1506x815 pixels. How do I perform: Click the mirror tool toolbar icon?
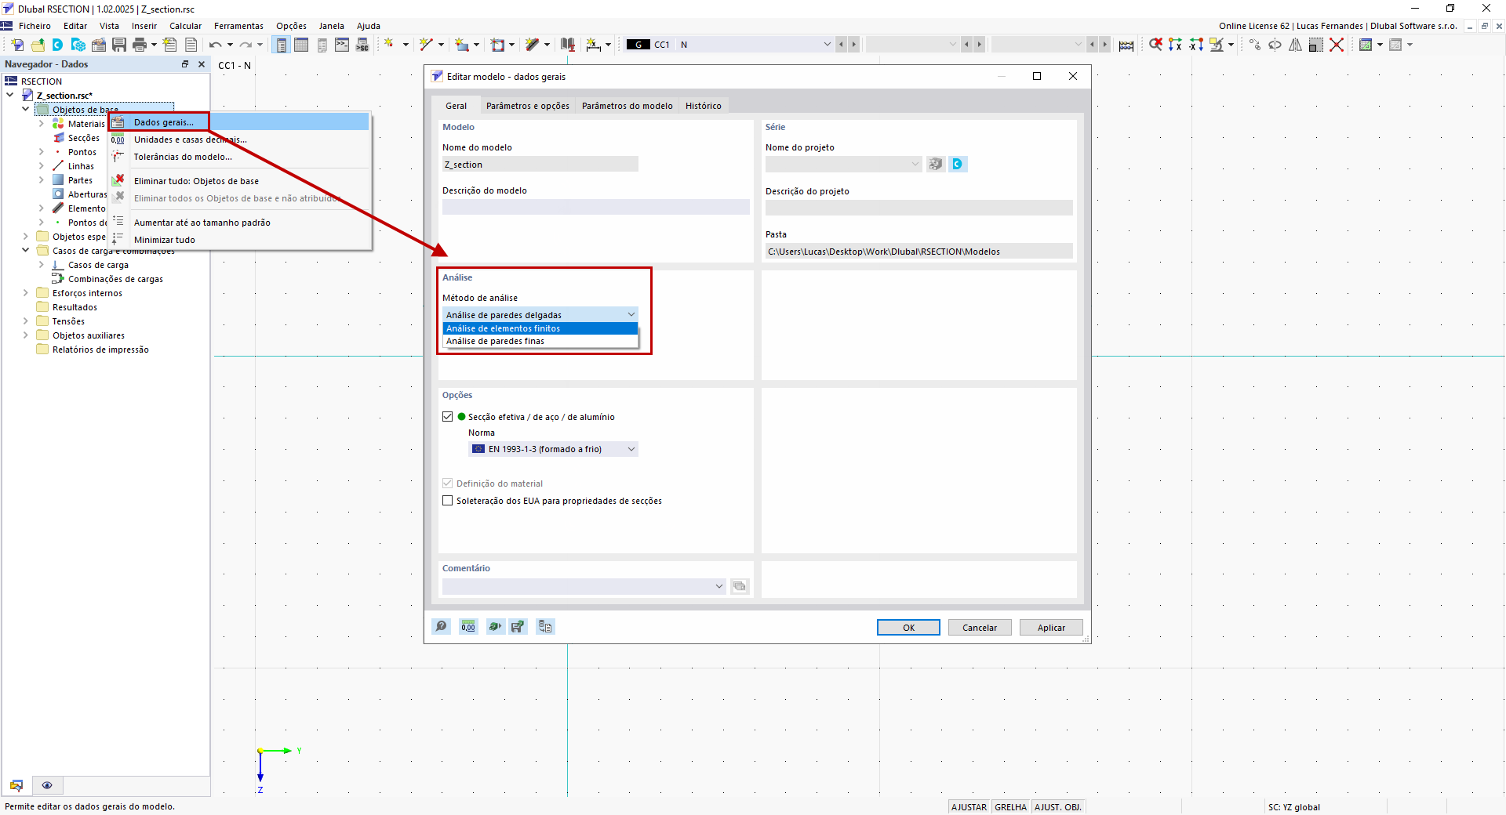click(1295, 45)
